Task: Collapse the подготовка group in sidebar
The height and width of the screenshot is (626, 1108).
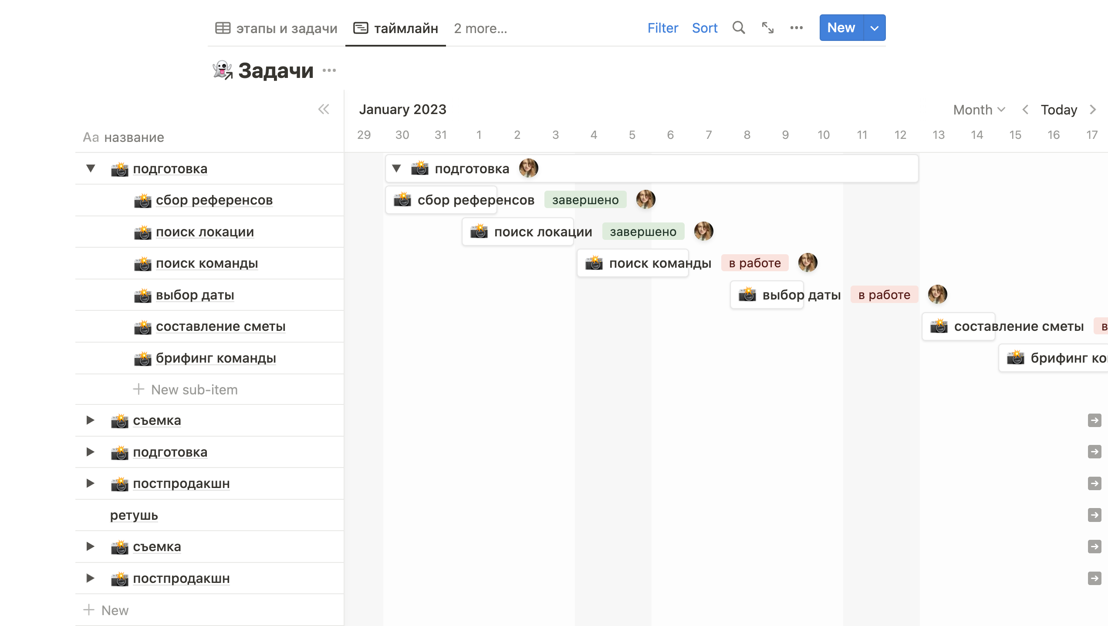Action: (x=91, y=168)
